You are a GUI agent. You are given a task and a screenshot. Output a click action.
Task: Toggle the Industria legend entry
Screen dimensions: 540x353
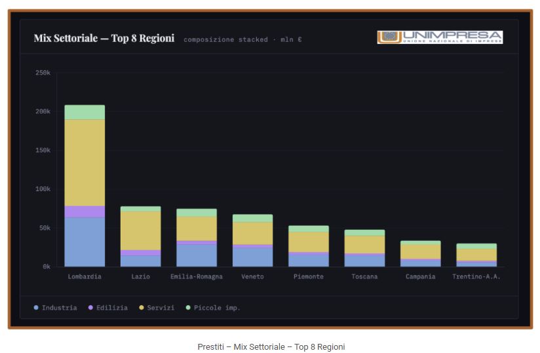click(x=56, y=308)
